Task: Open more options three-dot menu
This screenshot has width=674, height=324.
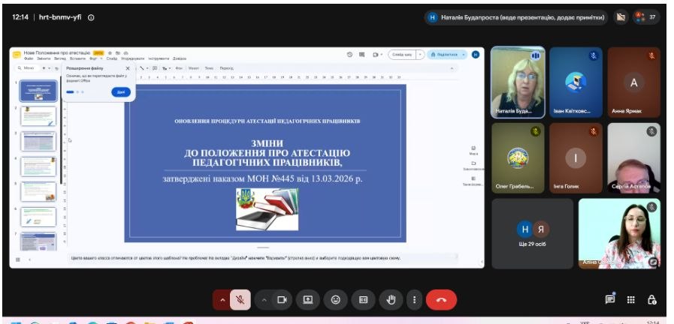Action: (x=414, y=300)
